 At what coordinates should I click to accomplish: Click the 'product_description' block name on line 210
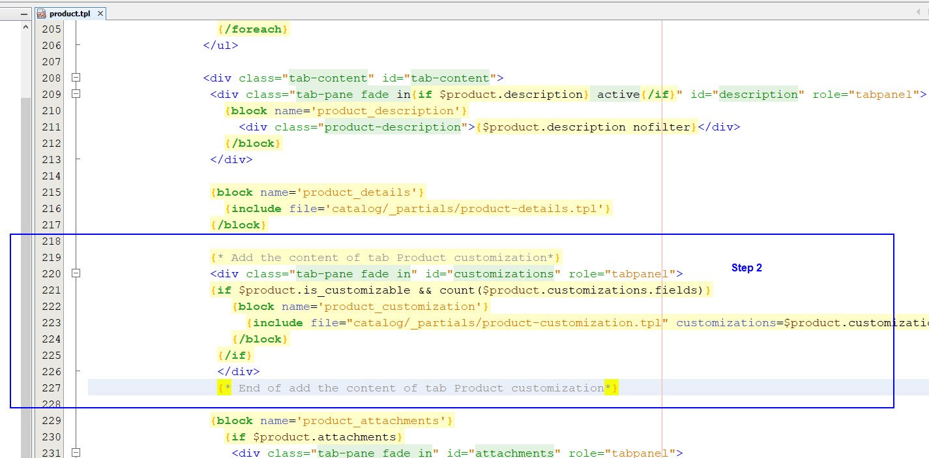(389, 110)
